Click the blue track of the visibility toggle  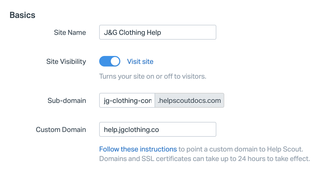(104, 61)
